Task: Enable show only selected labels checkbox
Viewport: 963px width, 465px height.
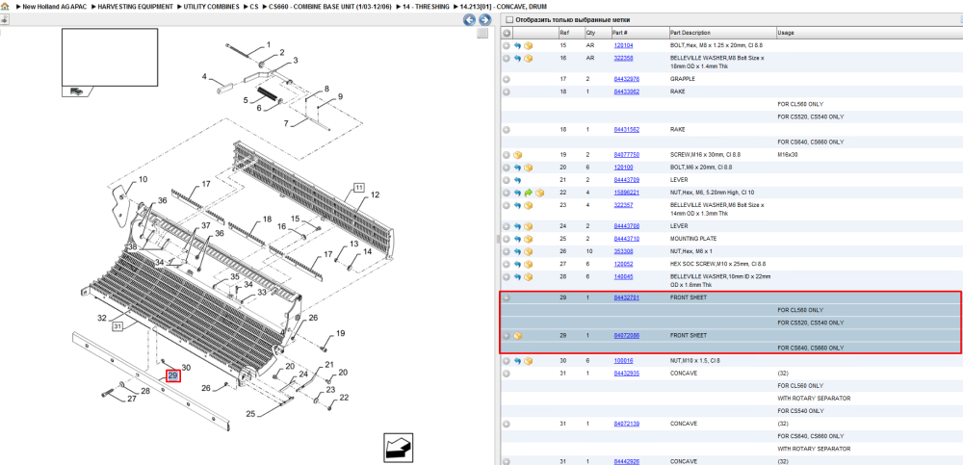Action: (508, 19)
